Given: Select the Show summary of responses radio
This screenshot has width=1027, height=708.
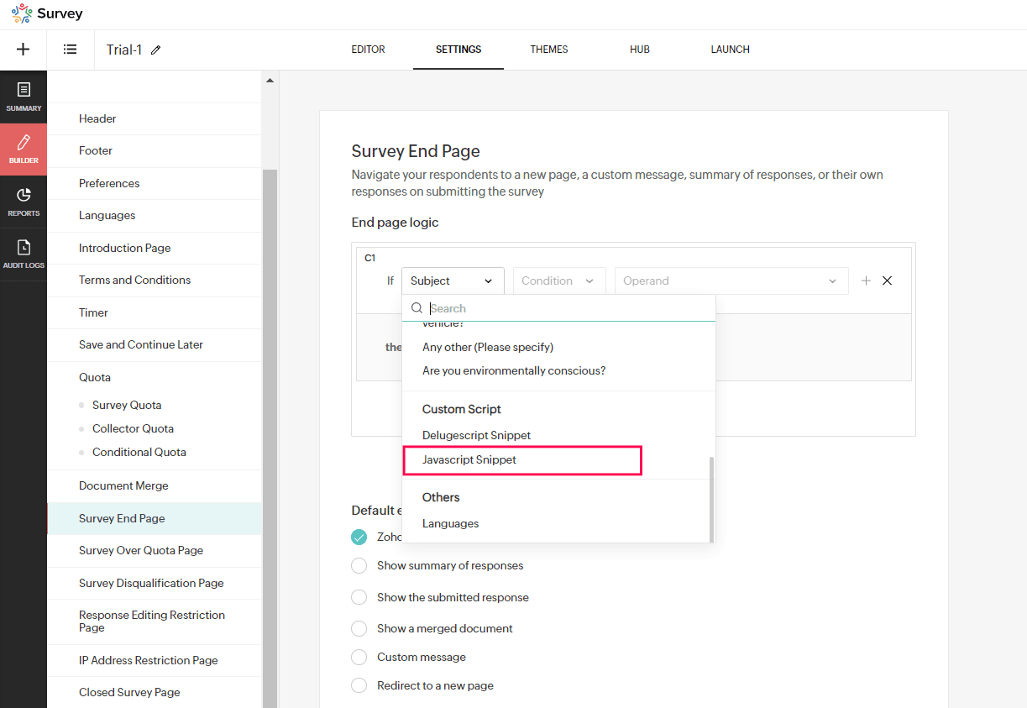Looking at the screenshot, I should click(359, 565).
